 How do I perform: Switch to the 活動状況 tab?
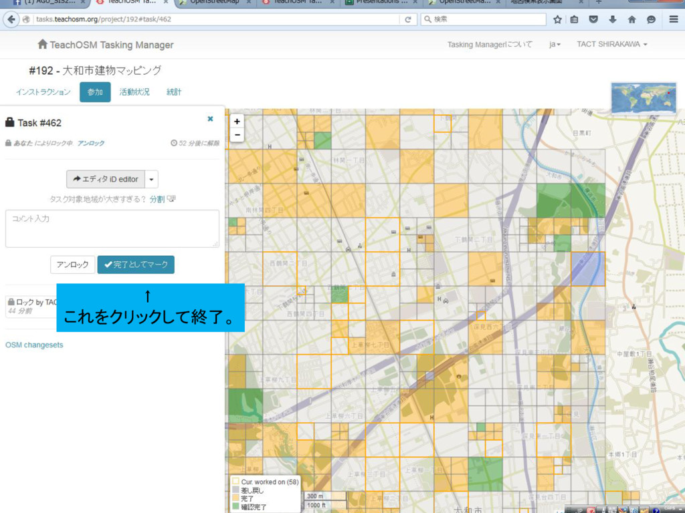[x=134, y=92]
